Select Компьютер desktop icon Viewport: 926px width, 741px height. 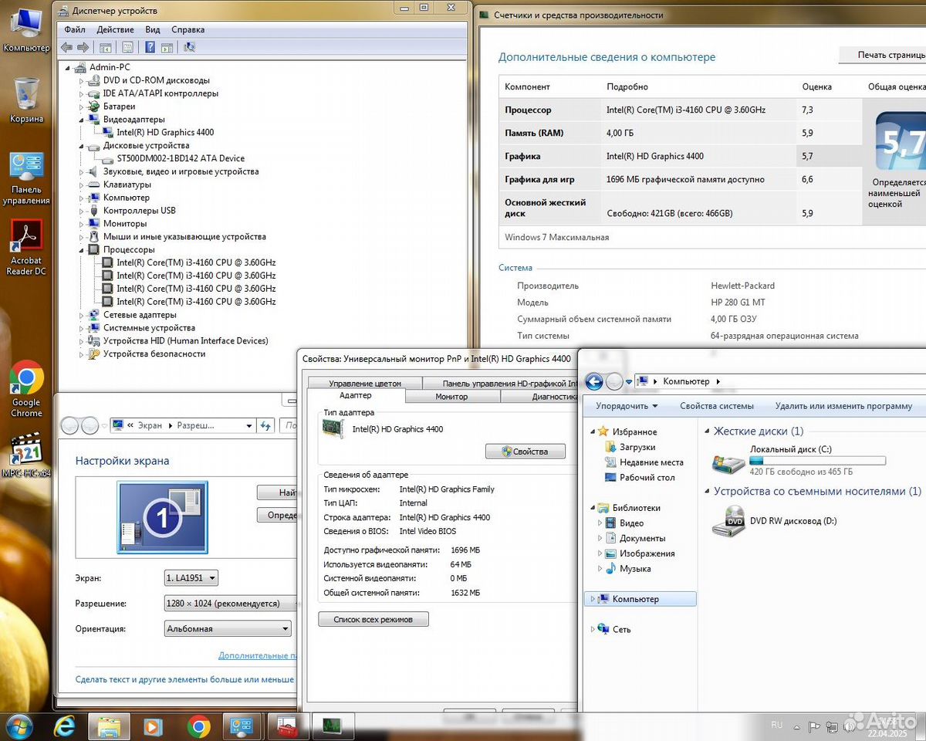click(x=26, y=29)
